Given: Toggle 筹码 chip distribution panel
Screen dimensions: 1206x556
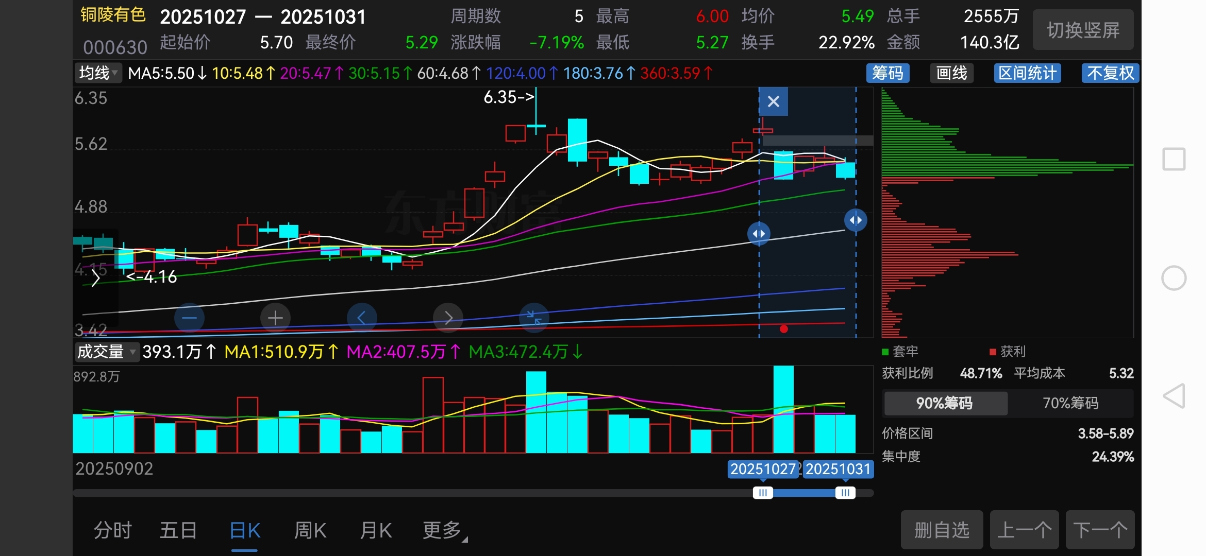Looking at the screenshot, I should pos(887,73).
